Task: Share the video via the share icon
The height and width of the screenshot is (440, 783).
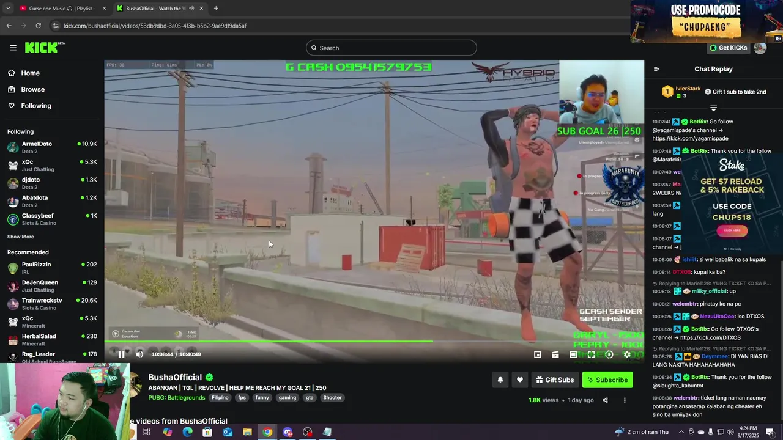Action: (605, 400)
